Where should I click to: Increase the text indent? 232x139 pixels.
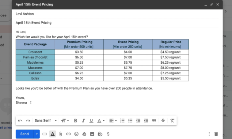(146, 121)
